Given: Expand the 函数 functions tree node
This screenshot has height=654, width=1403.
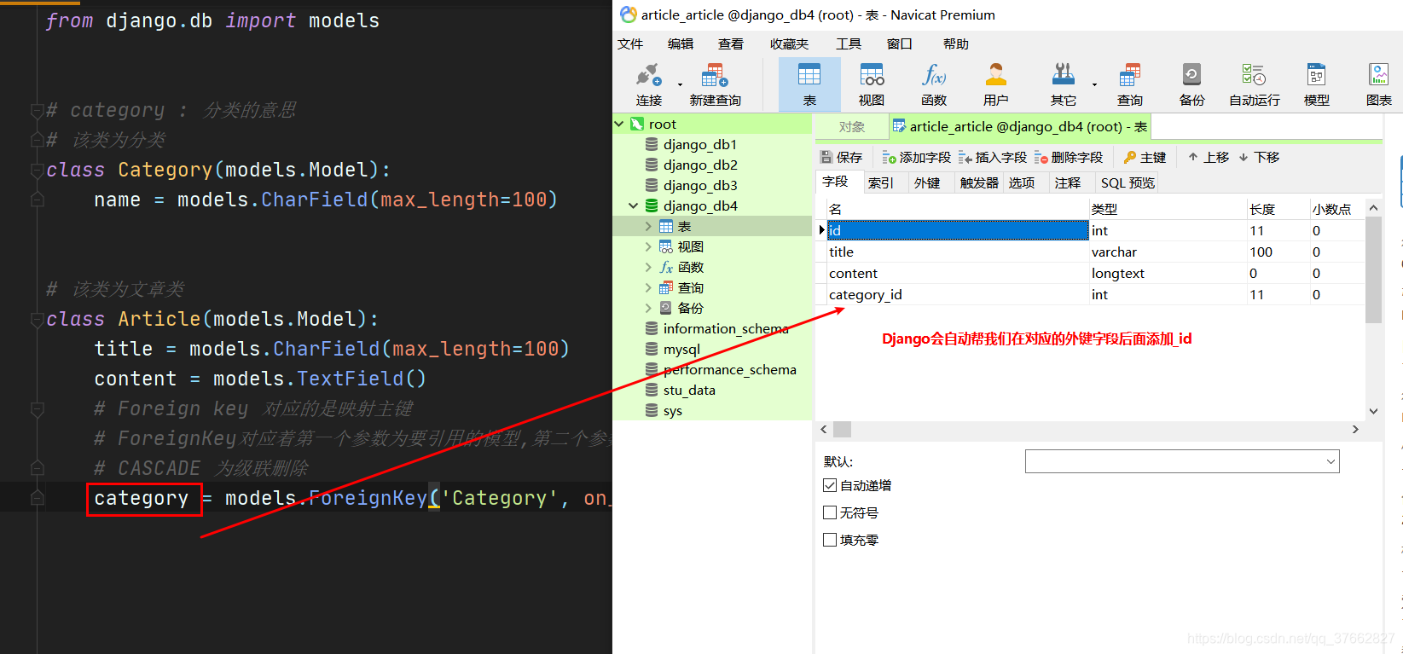Looking at the screenshot, I should tap(648, 268).
